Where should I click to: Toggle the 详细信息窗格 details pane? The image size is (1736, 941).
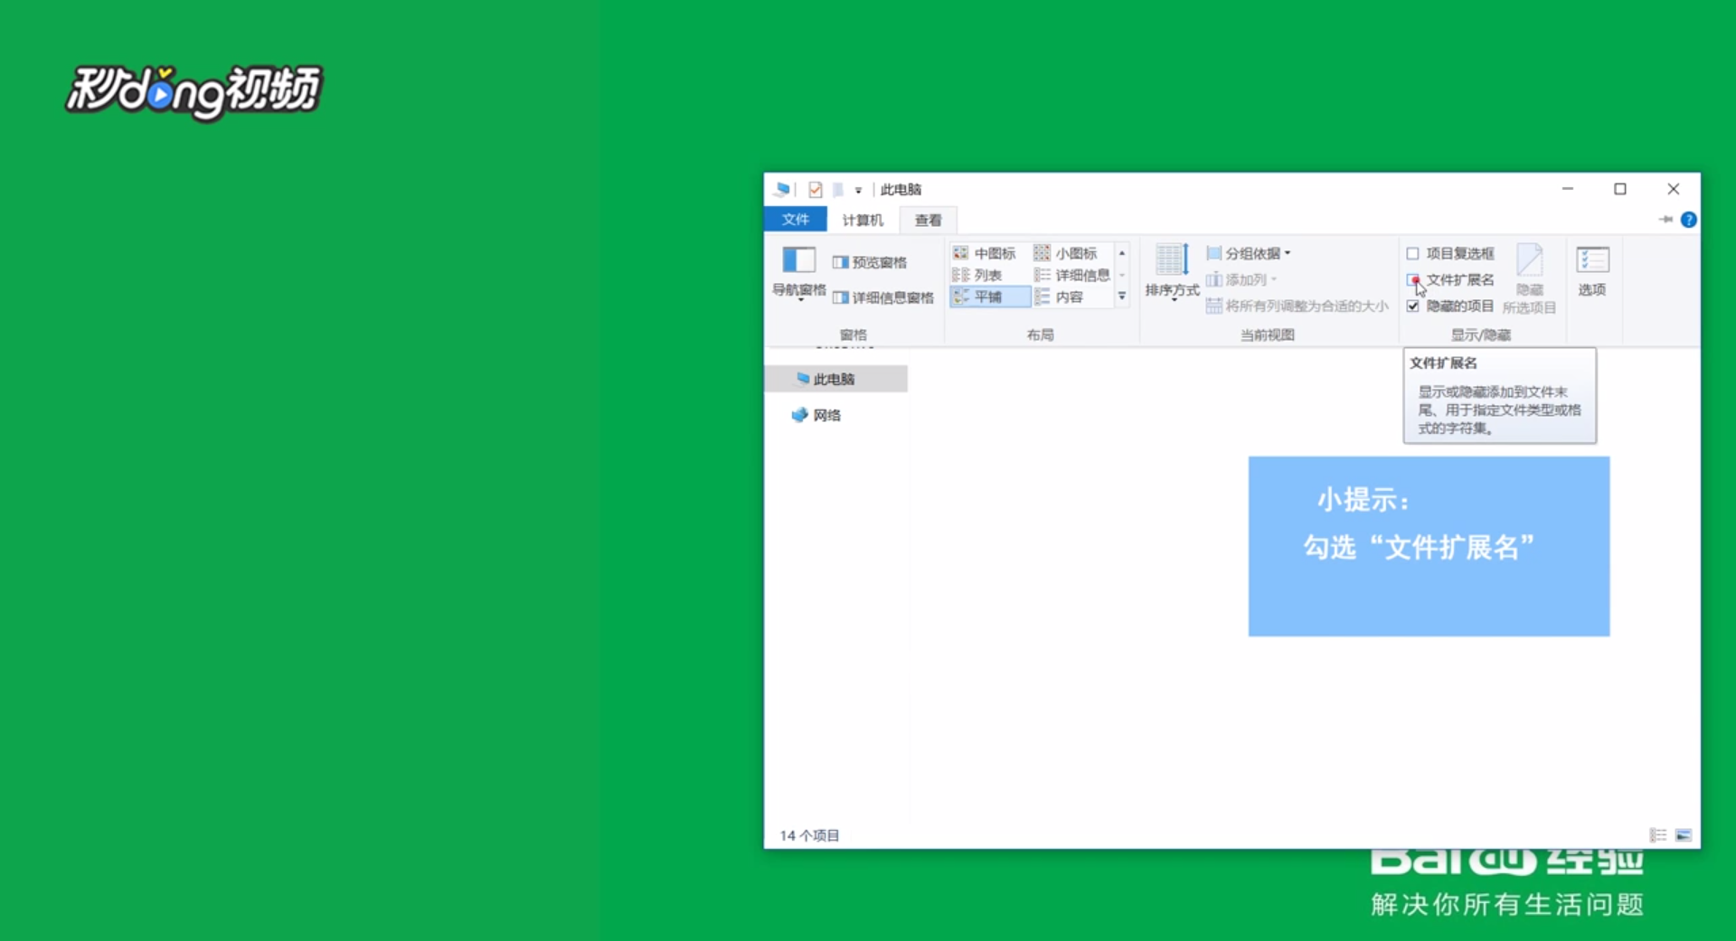coord(882,297)
